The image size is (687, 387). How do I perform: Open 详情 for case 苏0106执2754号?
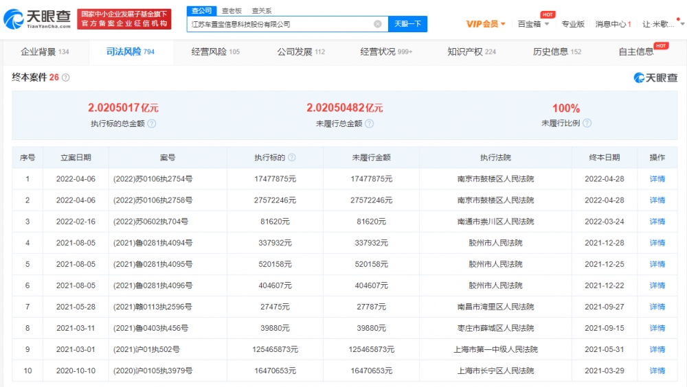[x=657, y=178]
